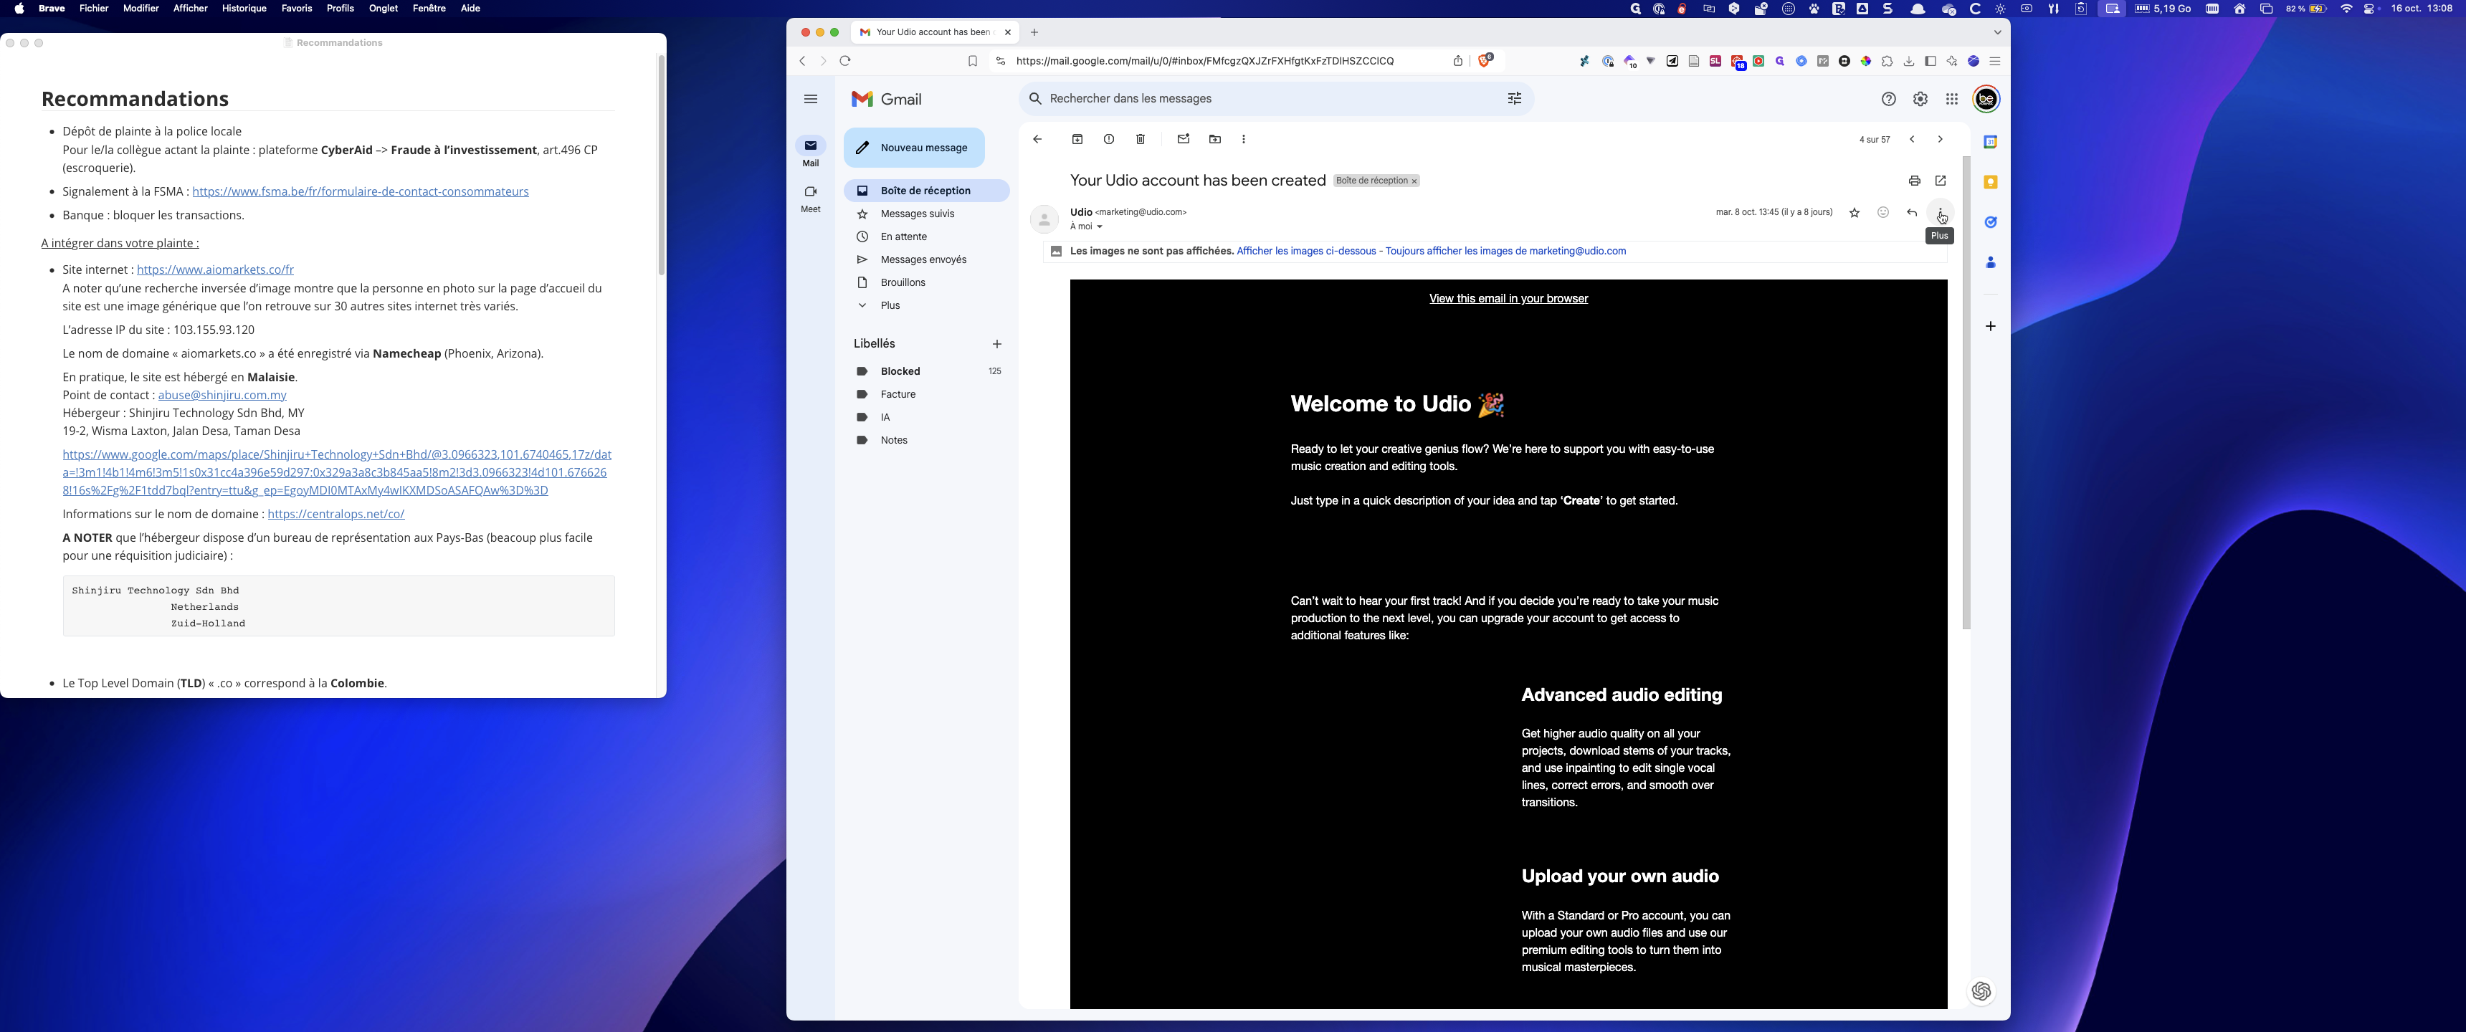
Task: Open the Historique menu in the menu bar
Action: [244, 9]
